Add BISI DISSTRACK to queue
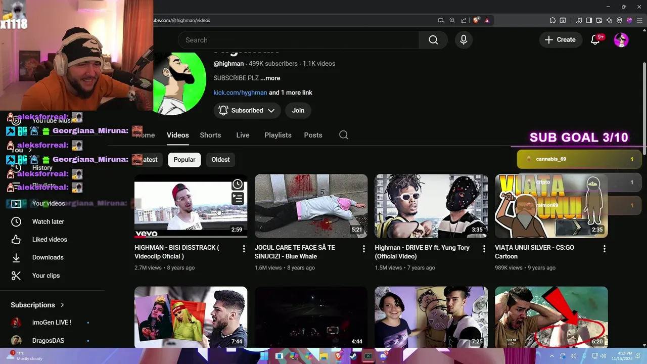The width and height of the screenshot is (647, 364). pyautogui.click(x=238, y=199)
